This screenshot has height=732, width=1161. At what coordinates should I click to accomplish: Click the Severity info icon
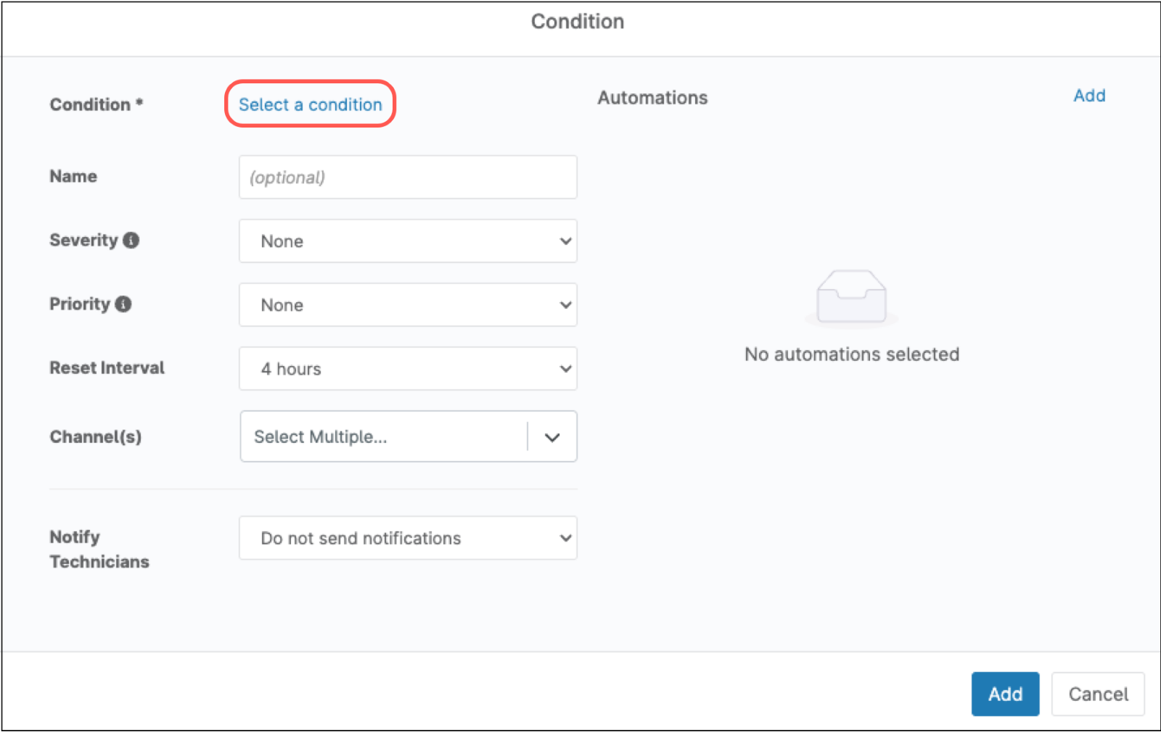click(x=131, y=241)
